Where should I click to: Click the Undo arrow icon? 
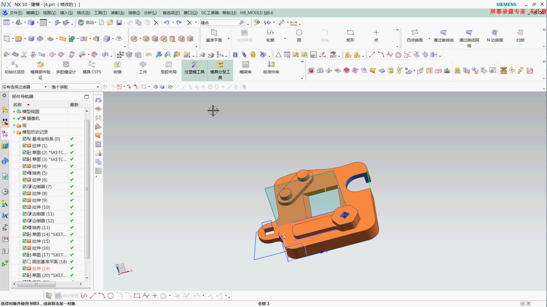[166, 22]
